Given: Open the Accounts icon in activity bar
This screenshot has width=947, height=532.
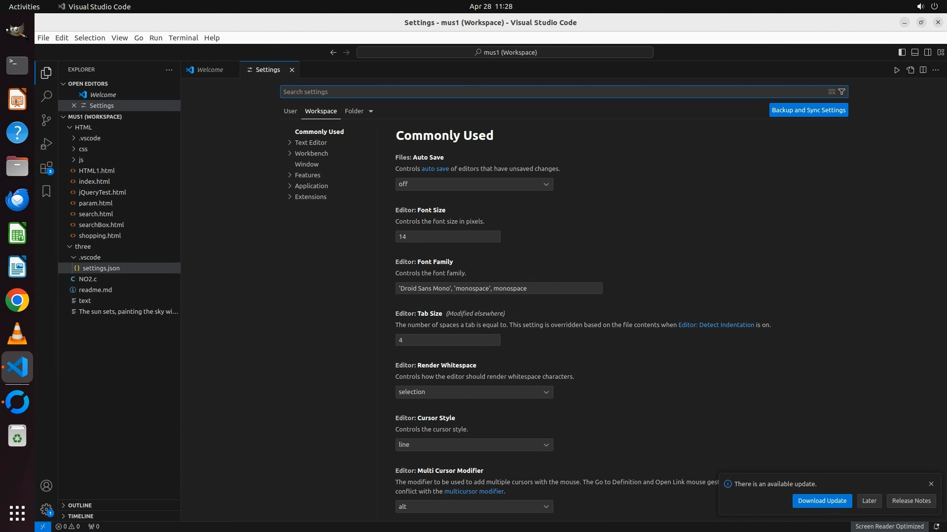Looking at the screenshot, I should [46, 486].
